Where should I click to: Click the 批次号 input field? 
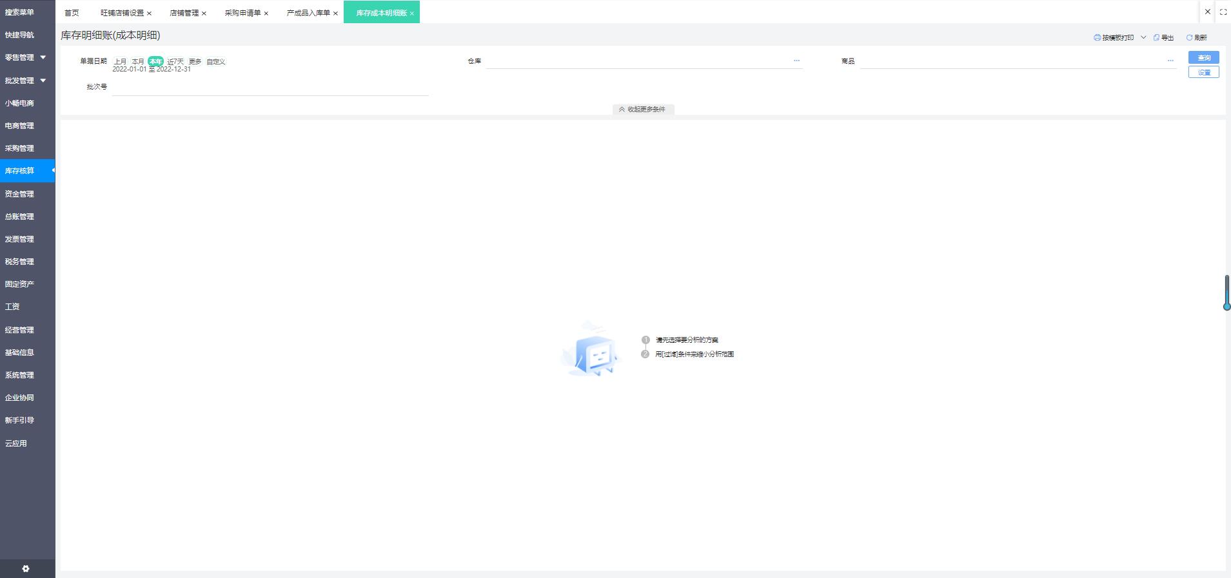(270, 88)
